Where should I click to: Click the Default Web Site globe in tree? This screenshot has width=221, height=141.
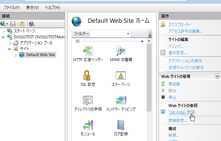[x=22, y=54]
